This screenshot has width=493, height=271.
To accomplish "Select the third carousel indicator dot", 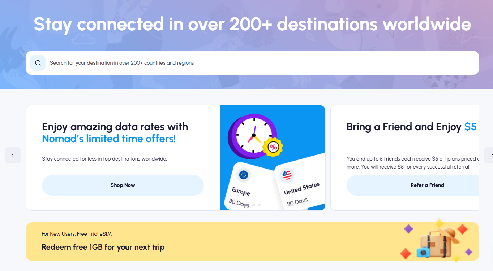I will coord(260,205).
